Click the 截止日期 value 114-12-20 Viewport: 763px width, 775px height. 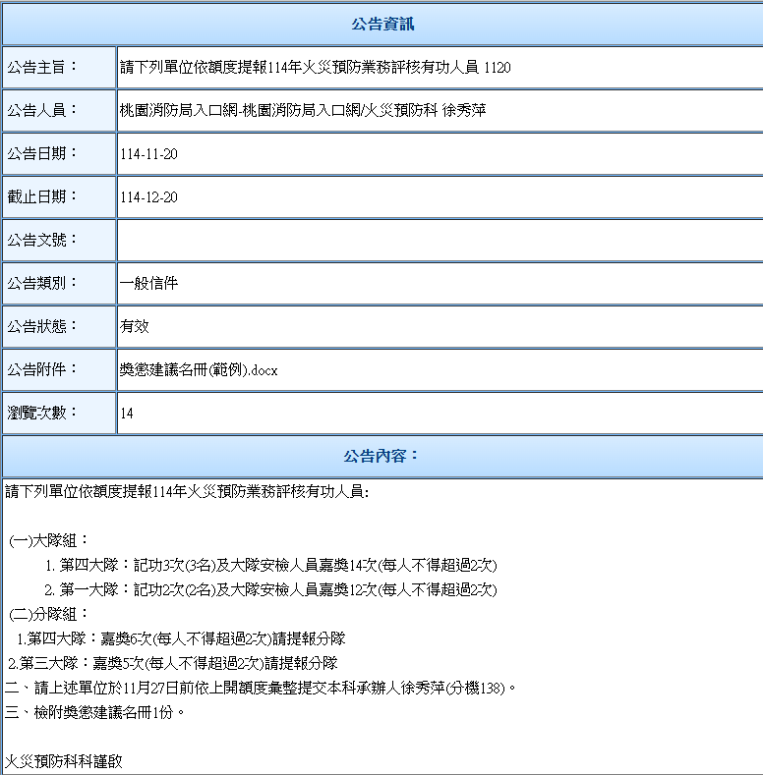pos(148,197)
